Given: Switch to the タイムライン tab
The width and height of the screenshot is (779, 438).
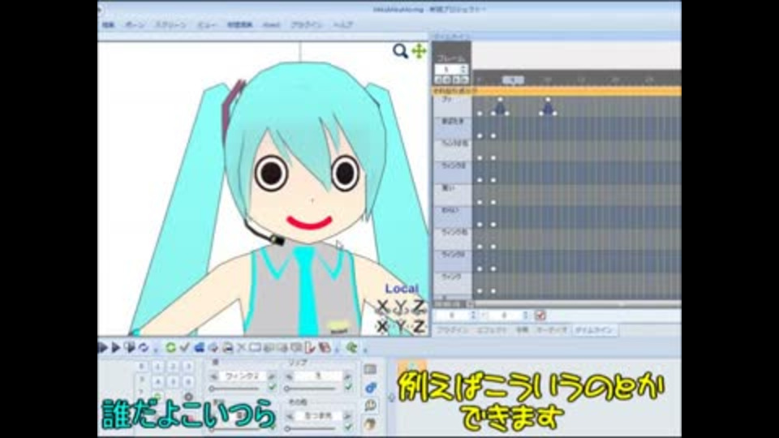Looking at the screenshot, I should (595, 330).
